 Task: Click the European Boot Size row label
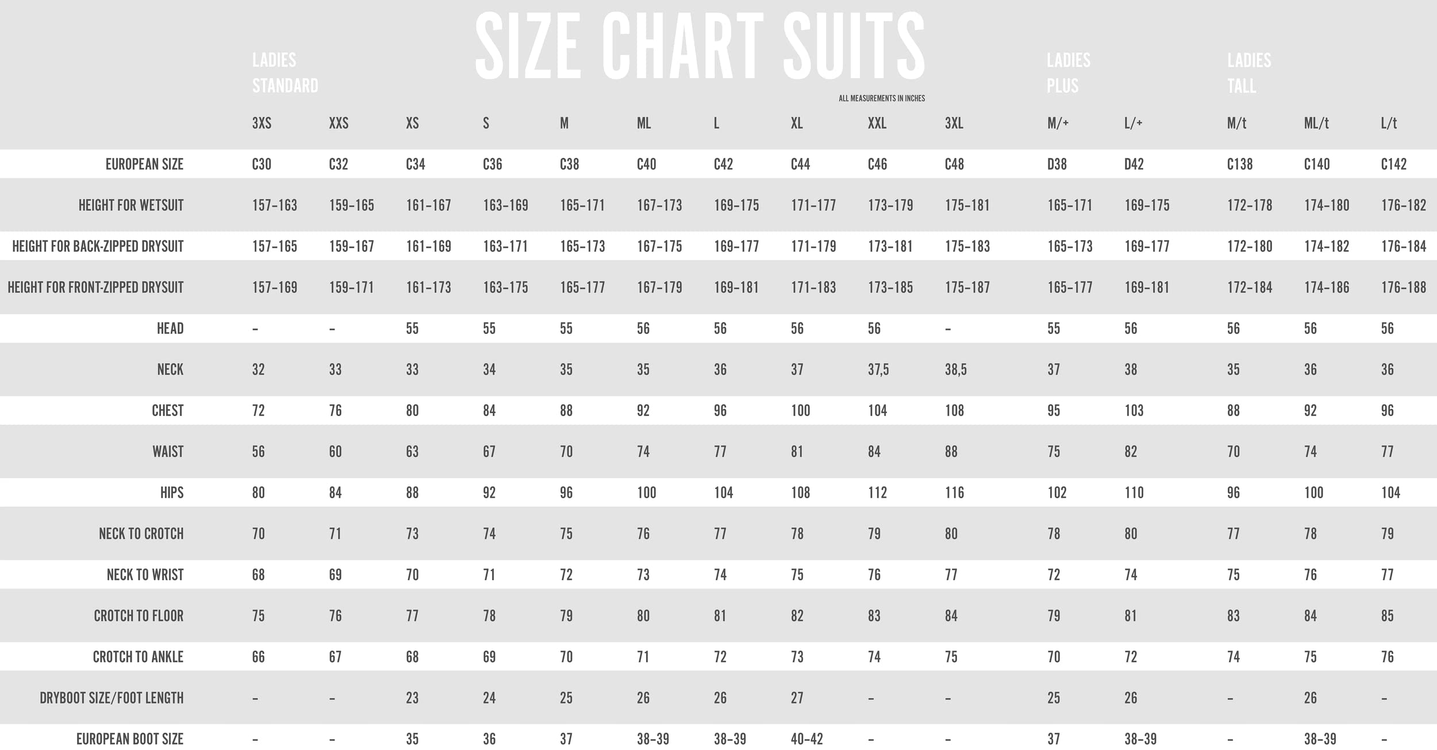click(130, 739)
